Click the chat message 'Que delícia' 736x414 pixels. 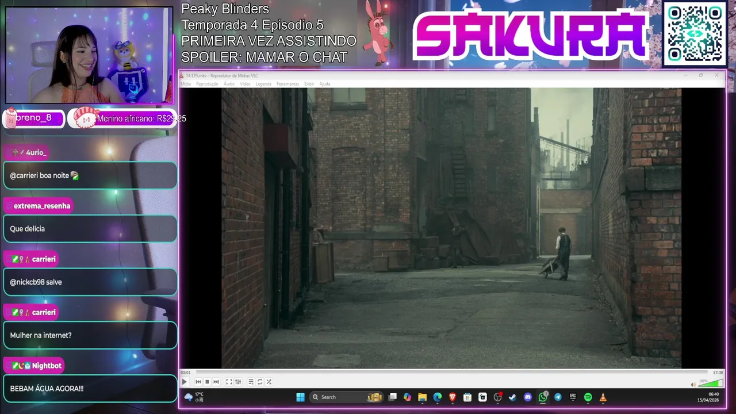pyautogui.click(x=27, y=229)
